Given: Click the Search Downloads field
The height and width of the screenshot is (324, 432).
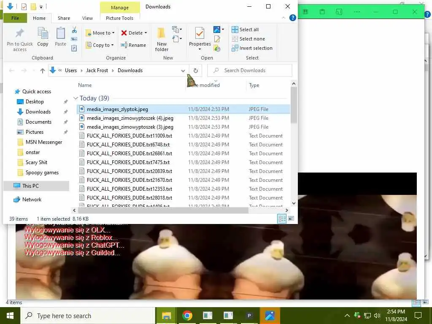Looking at the screenshot, I should click(250, 70).
